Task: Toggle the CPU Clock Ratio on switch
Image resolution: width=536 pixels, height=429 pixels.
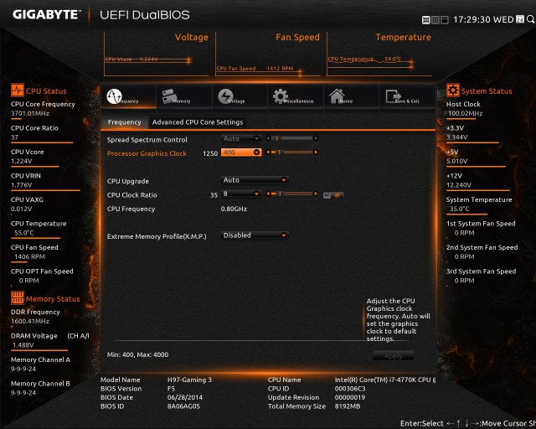Action: pos(333,195)
